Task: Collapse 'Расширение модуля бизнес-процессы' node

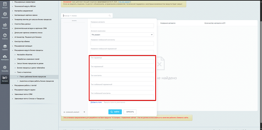Action: (13, 50)
